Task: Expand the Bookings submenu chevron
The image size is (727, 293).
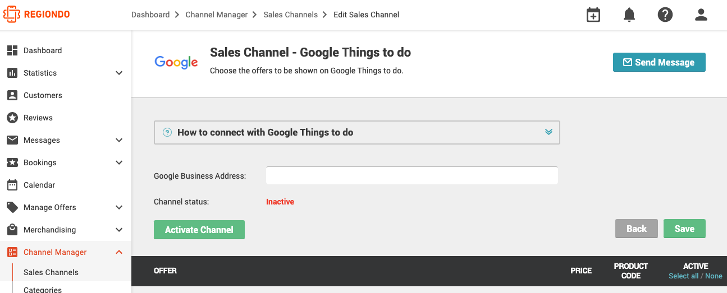Action: (x=119, y=162)
